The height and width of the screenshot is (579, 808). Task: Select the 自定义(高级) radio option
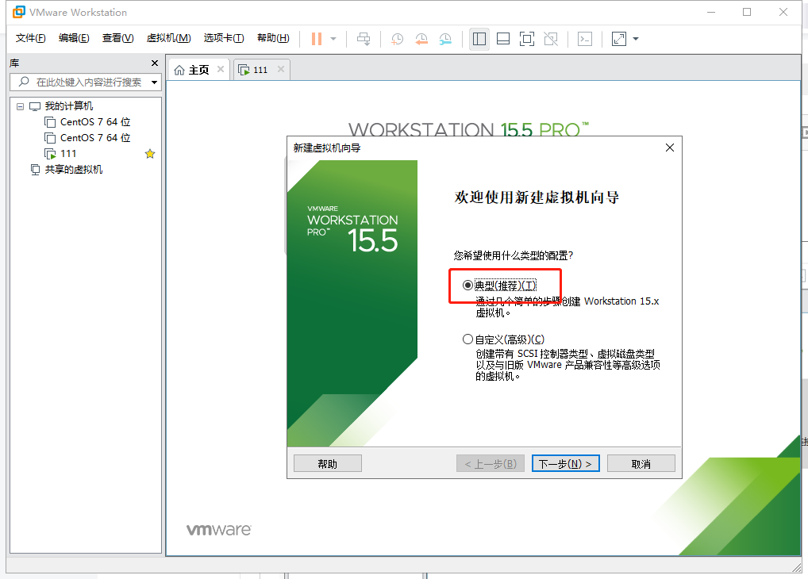[467, 339]
